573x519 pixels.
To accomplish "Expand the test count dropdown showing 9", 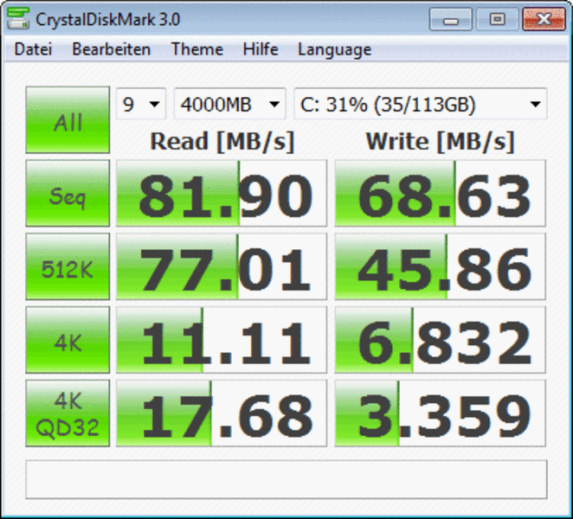I will pos(141,104).
